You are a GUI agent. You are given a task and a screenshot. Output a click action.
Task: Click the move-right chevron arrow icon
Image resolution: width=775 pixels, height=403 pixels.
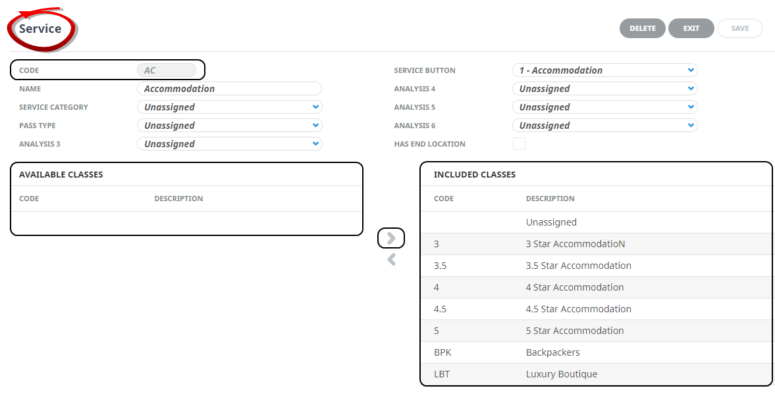(391, 238)
